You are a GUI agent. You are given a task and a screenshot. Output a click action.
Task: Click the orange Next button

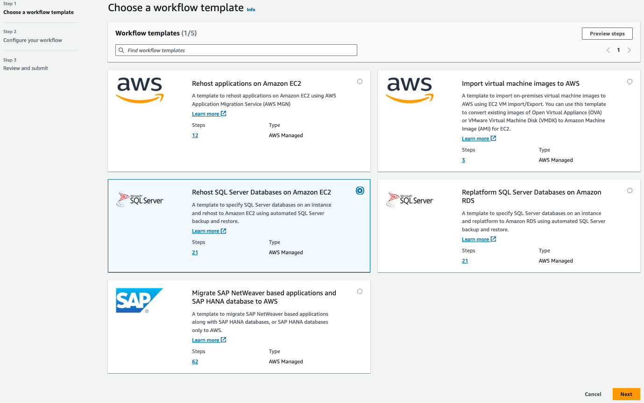pyautogui.click(x=626, y=394)
